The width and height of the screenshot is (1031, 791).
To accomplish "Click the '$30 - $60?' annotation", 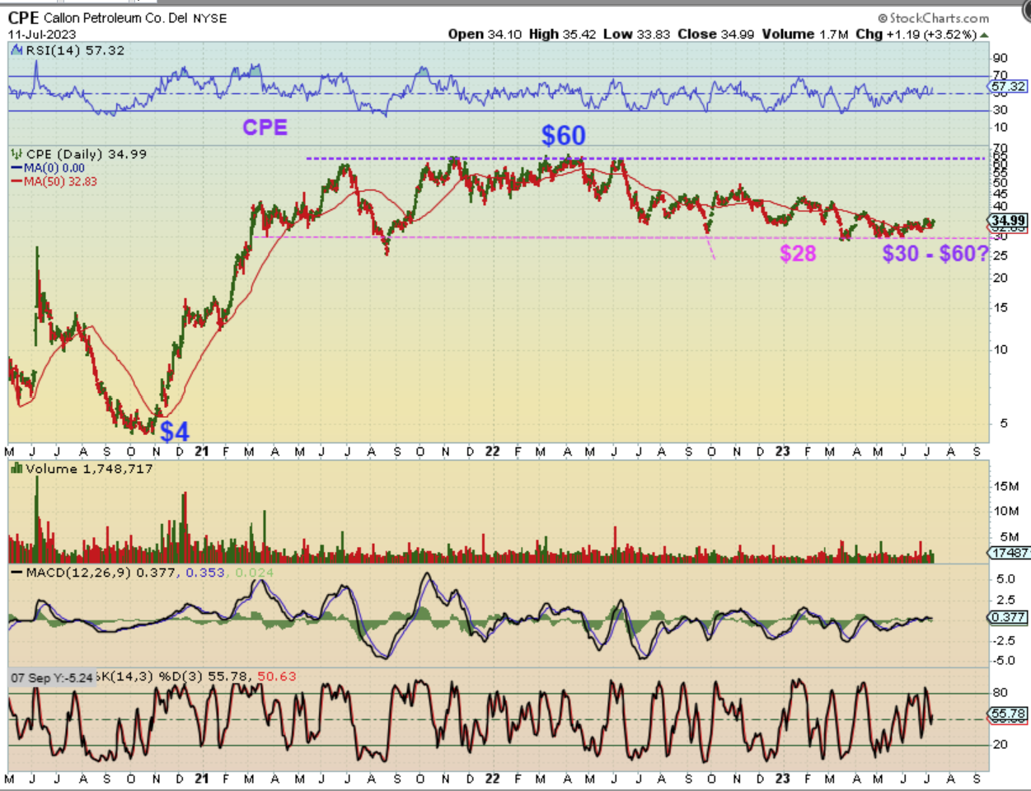I will click(935, 253).
